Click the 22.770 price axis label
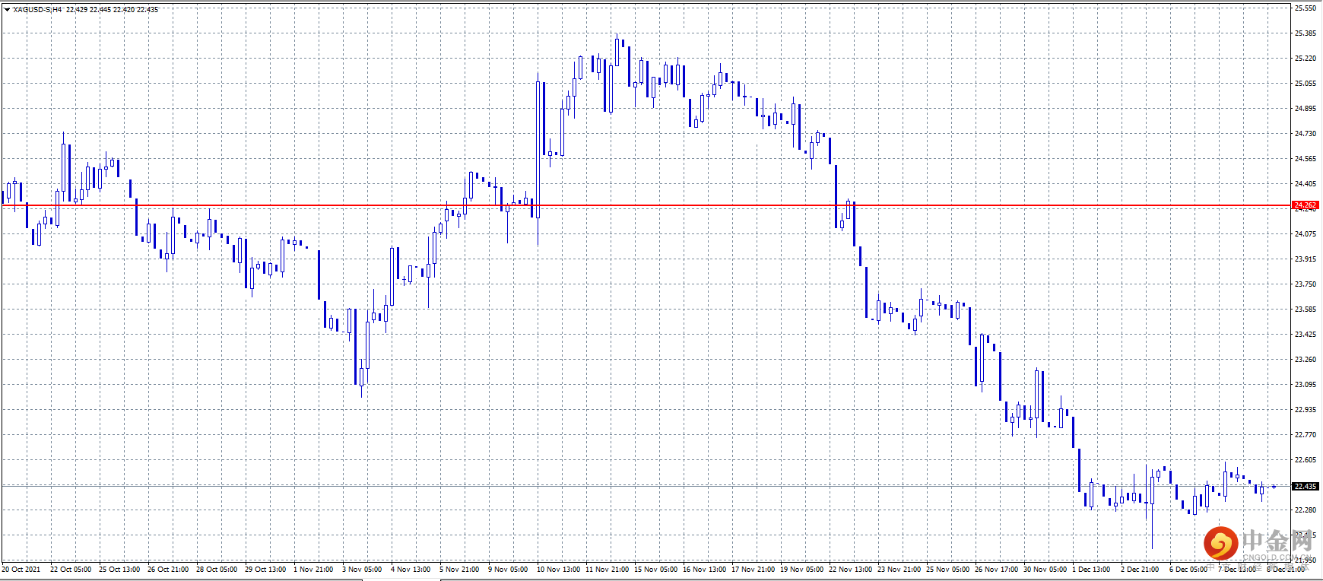1323x581 pixels. (x=1306, y=435)
